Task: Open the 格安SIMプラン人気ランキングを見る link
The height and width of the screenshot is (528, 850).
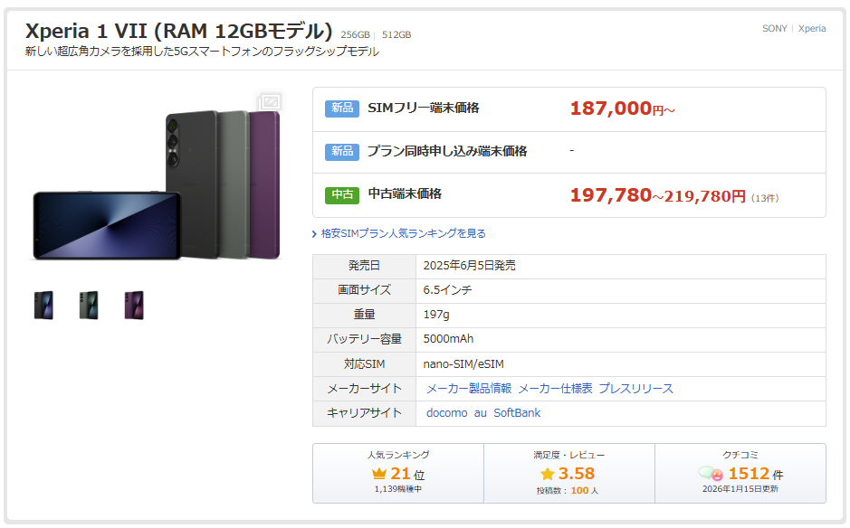Action: coord(404,233)
